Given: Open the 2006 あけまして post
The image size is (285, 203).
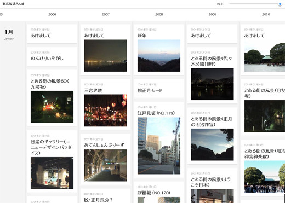Looking at the screenshot, I should coord(52,33).
